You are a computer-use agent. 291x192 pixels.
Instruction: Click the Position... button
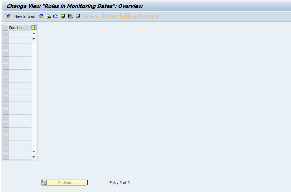point(64,182)
